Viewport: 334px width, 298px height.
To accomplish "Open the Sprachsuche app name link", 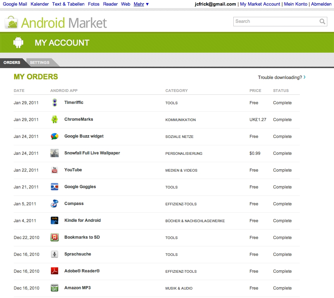I will [77, 254].
